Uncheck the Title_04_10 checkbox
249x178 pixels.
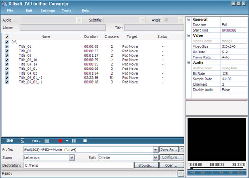click(6, 60)
